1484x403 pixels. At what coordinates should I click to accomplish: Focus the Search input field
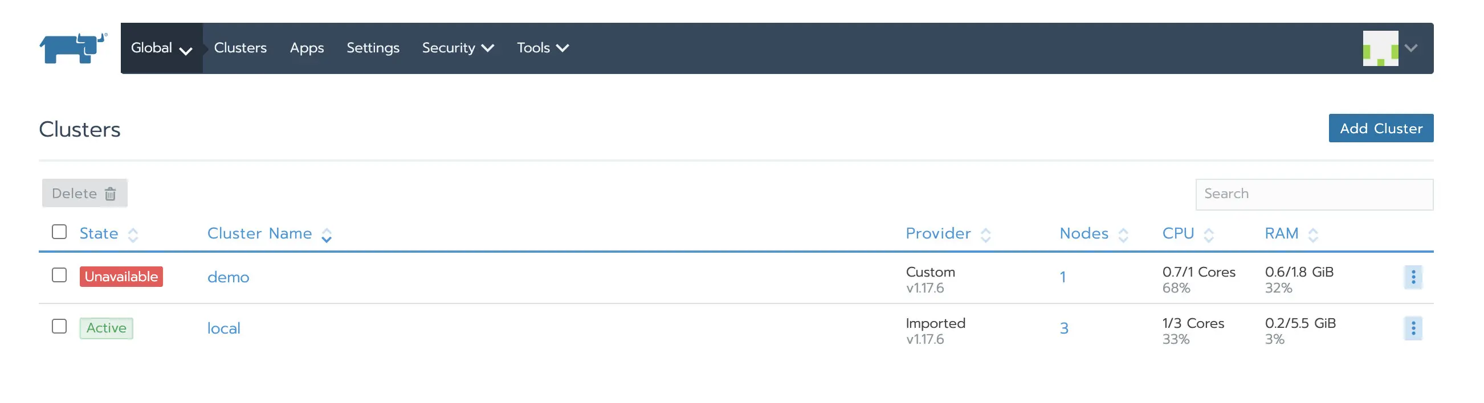(1314, 194)
